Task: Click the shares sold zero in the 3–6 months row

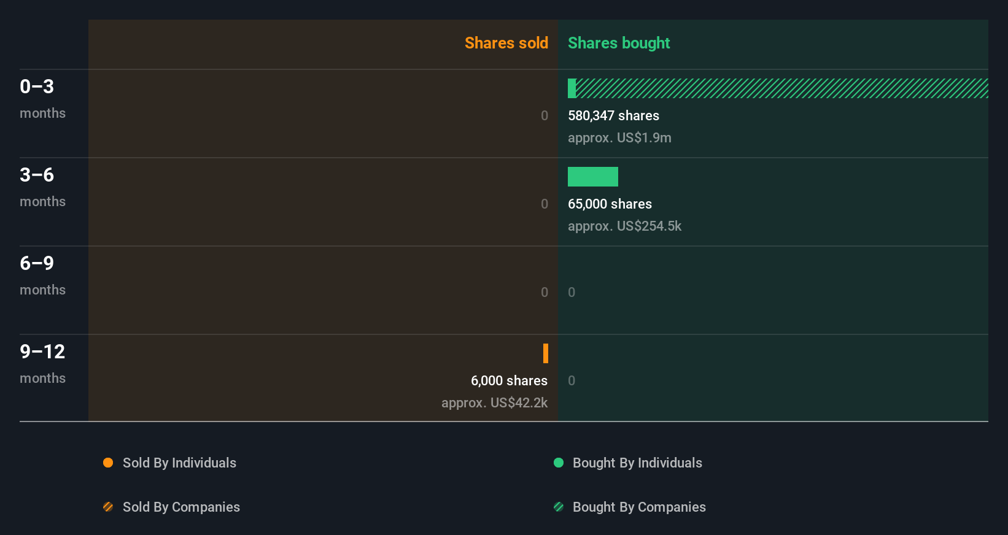Action: click(545, 204)
